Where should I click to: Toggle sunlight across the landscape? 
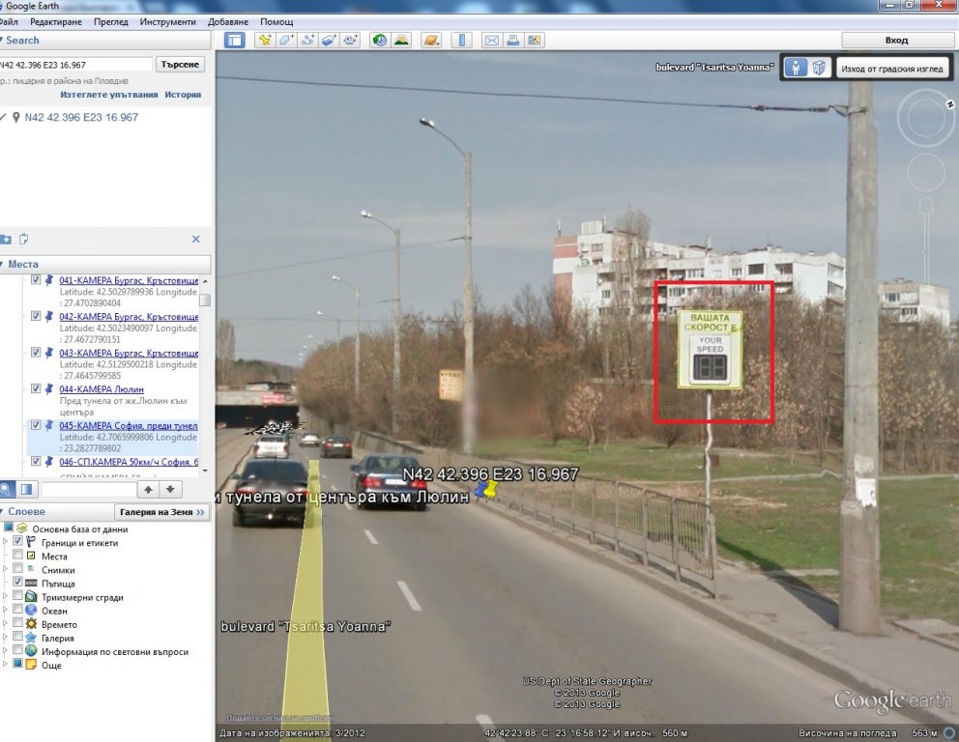pos(401,41)
